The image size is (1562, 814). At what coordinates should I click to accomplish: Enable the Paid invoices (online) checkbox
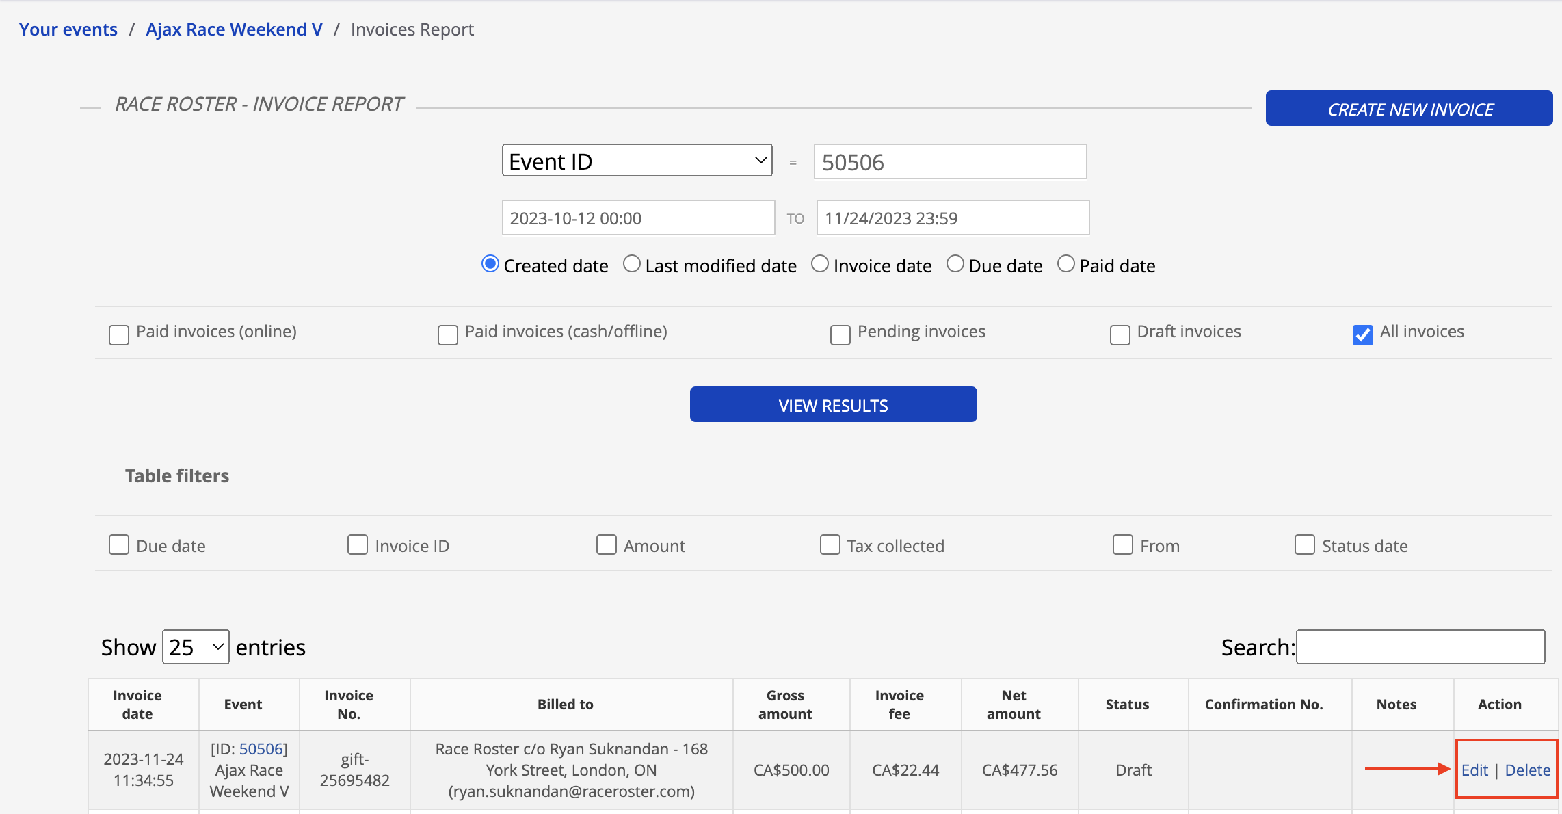[118, 334]
